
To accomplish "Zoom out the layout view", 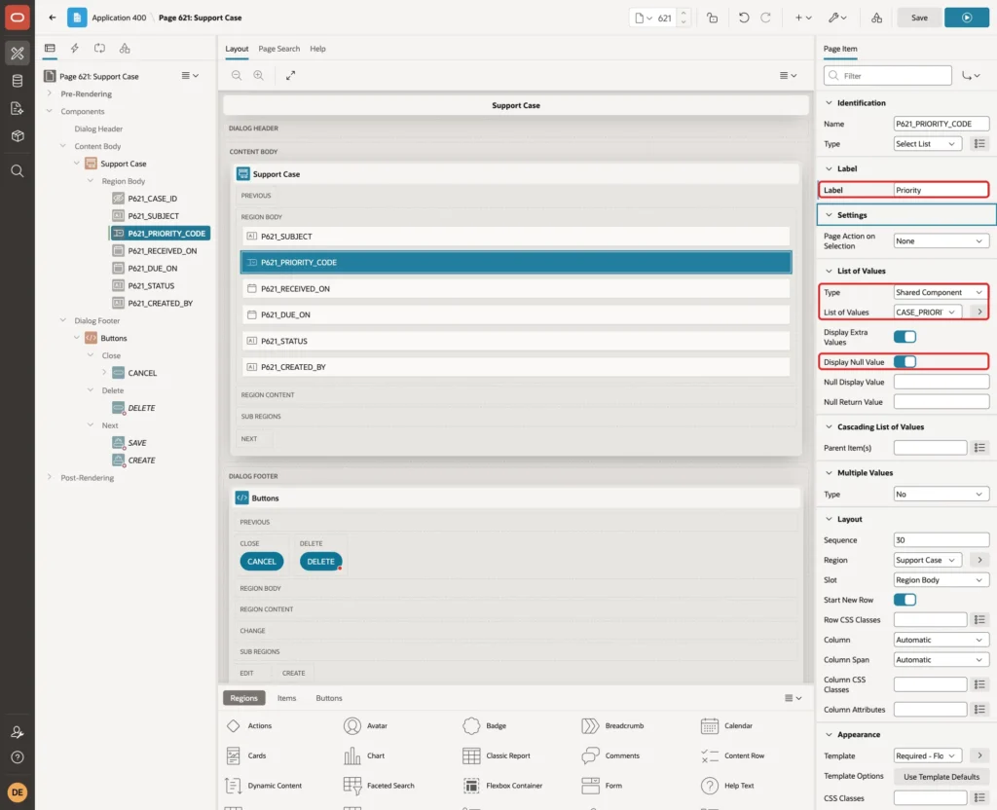I will tap(237, 75).
